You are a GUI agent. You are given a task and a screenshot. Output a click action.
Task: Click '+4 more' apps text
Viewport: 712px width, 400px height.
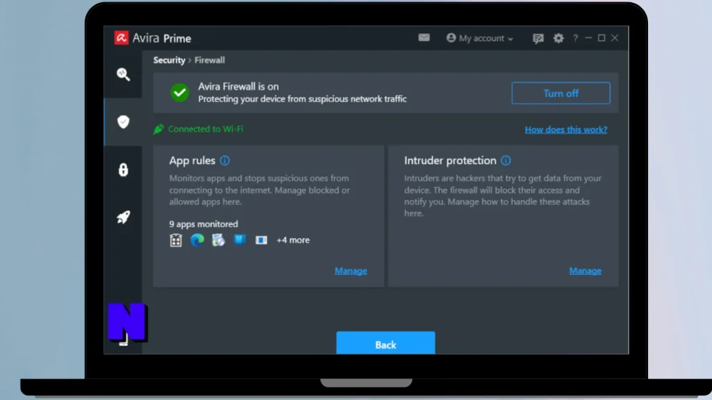coord(293,240)
